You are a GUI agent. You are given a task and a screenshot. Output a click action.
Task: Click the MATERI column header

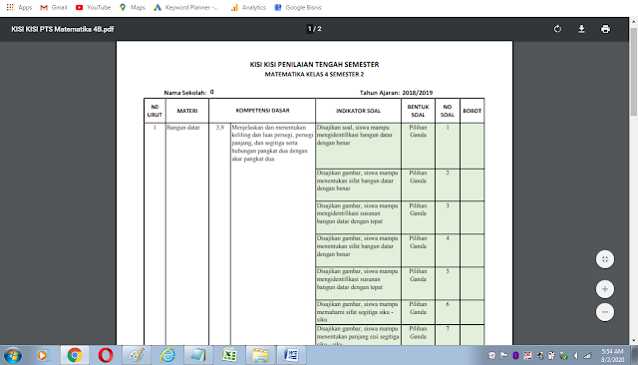(x=187, y=111)
